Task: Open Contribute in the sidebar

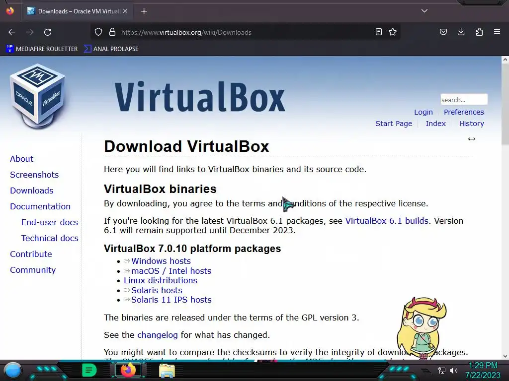Action: 31,254
